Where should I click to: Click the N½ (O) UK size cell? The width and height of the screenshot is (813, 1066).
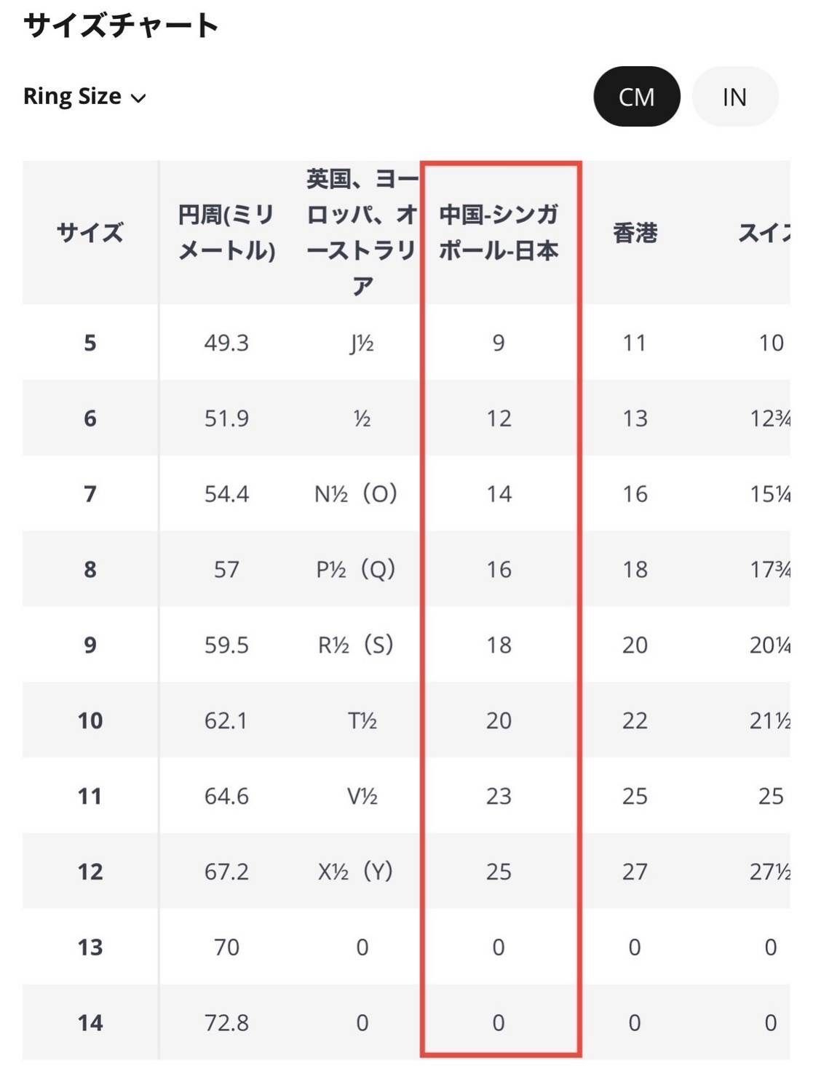point(356,494)
